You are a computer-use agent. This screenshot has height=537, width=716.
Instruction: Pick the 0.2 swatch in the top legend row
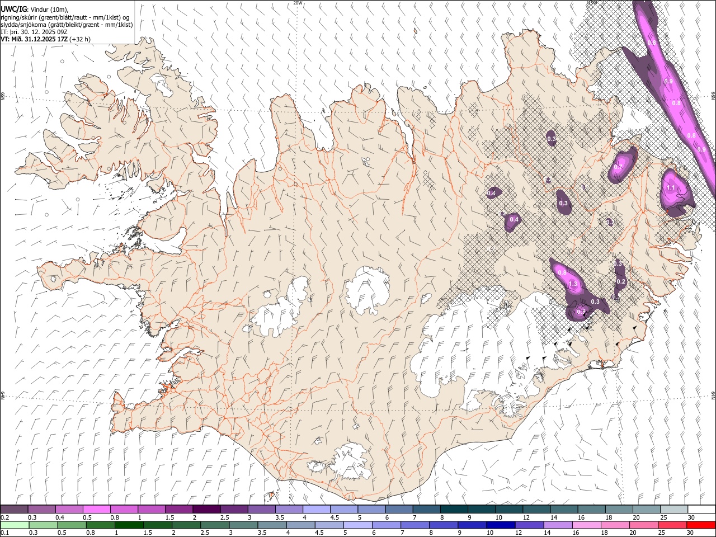pyautogui.click(x=14, y=509)
